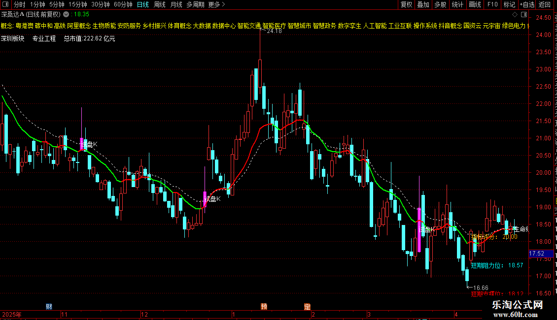Open the 专业工程 industry link
This screenshot has width=557, height=320.
coord(44,39)
